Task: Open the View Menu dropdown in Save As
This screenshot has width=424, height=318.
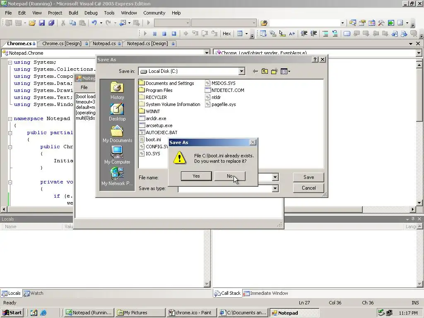Action: pyautogui.click(x=285, y=71)
